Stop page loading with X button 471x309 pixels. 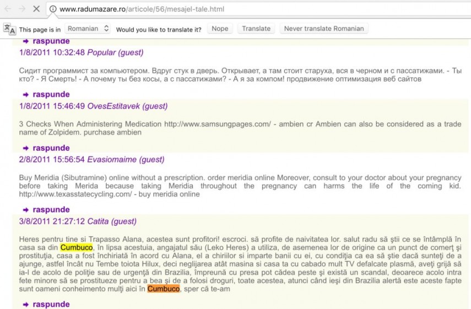(x=36, y=9)
